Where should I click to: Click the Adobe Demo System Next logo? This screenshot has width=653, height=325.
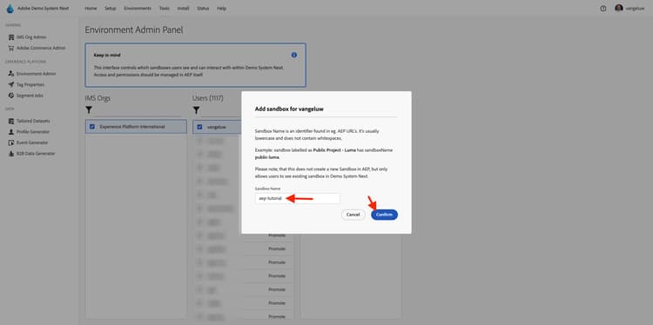pos(10,9)
